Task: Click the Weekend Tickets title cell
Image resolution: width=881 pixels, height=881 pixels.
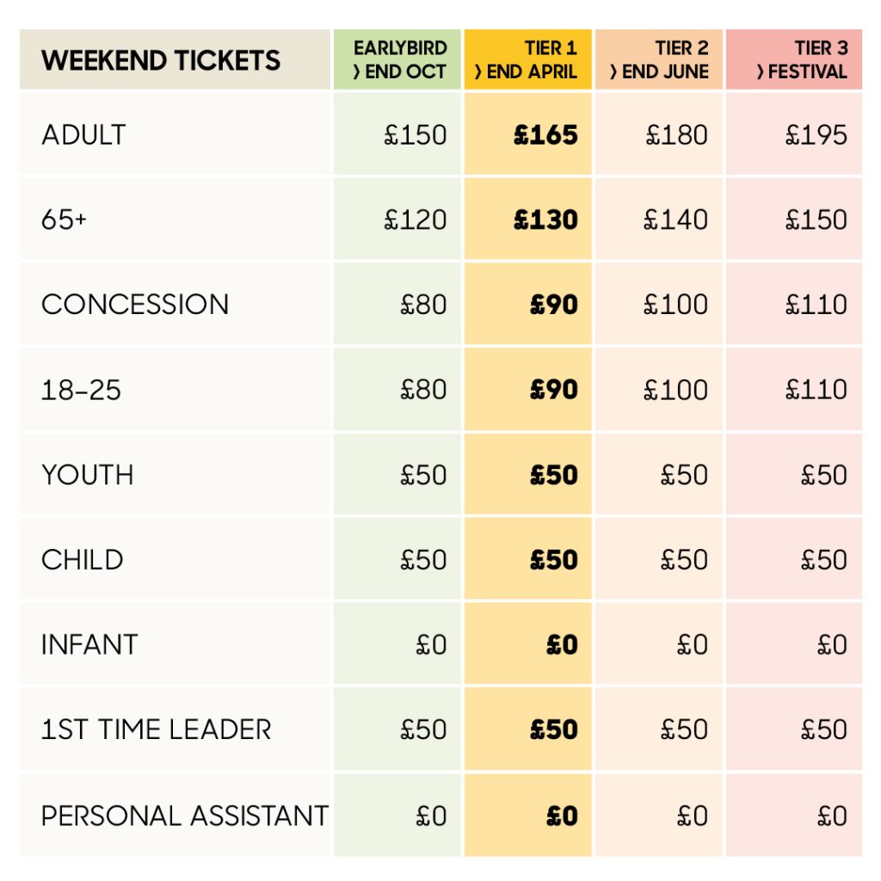Action: (175, 59)
